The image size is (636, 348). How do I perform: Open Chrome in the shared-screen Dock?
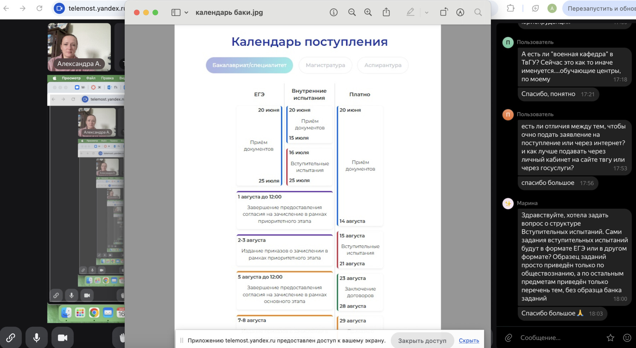point(94,312)
